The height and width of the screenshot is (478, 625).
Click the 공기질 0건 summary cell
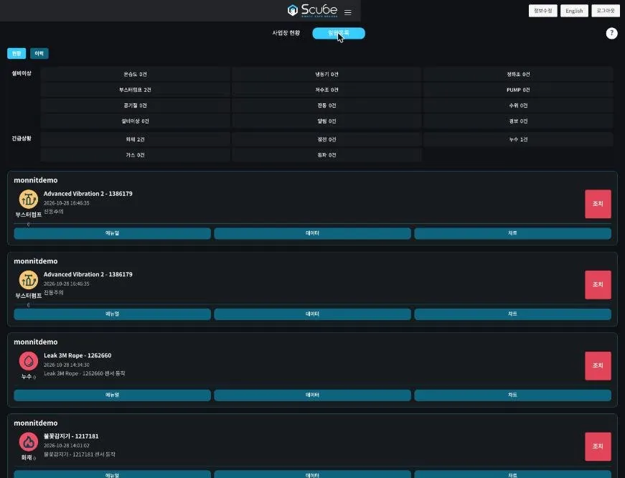(x=136, y=106)
